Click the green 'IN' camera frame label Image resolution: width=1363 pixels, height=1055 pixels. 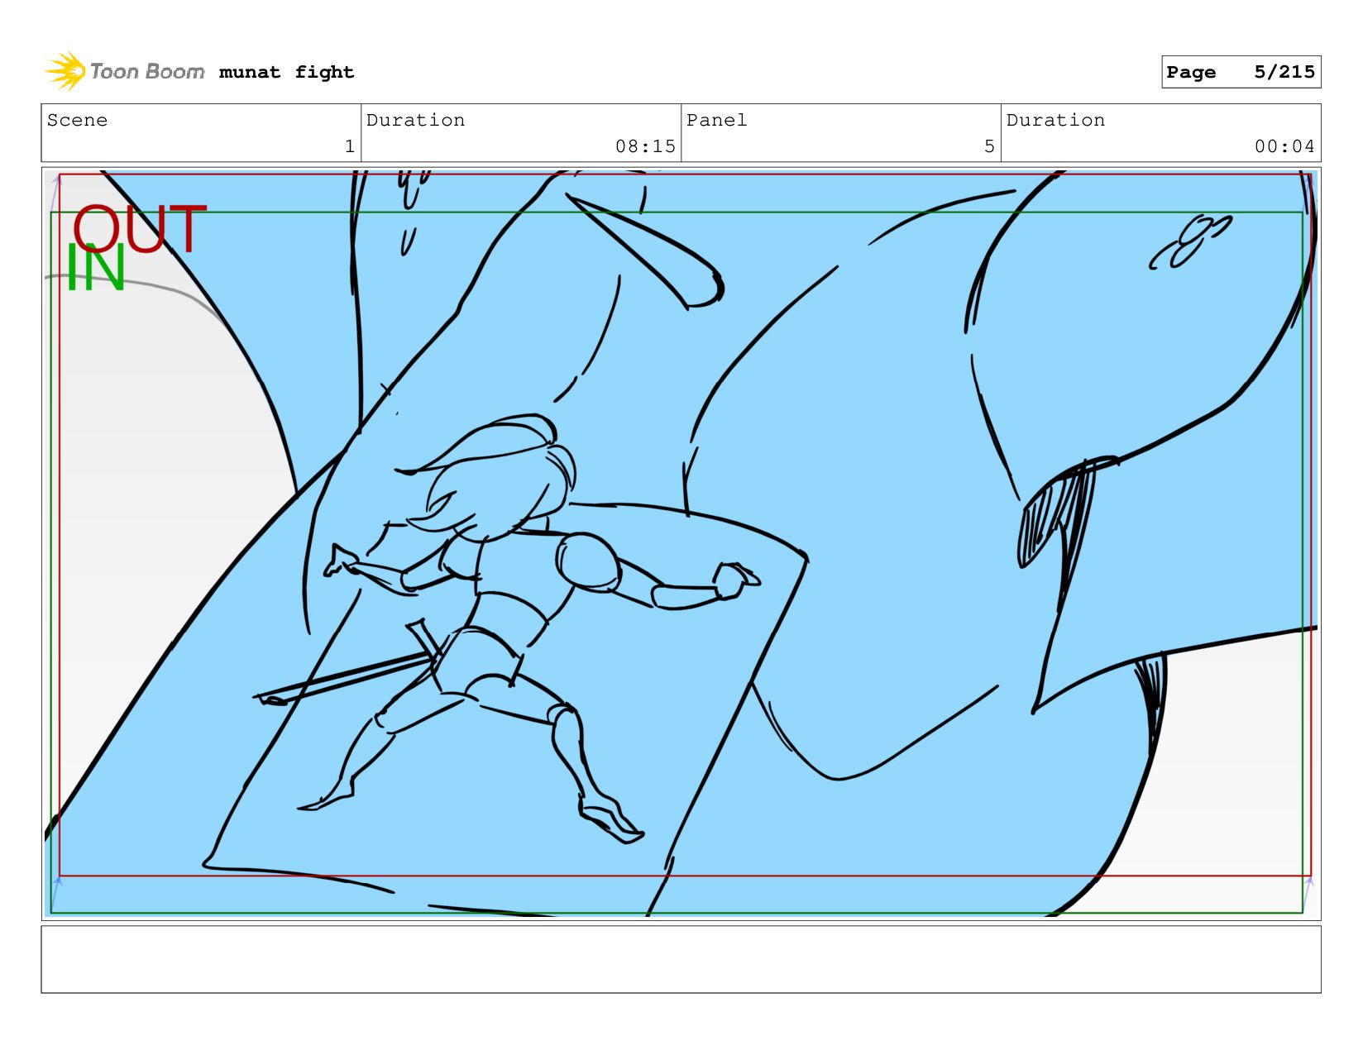click(95, 268)
